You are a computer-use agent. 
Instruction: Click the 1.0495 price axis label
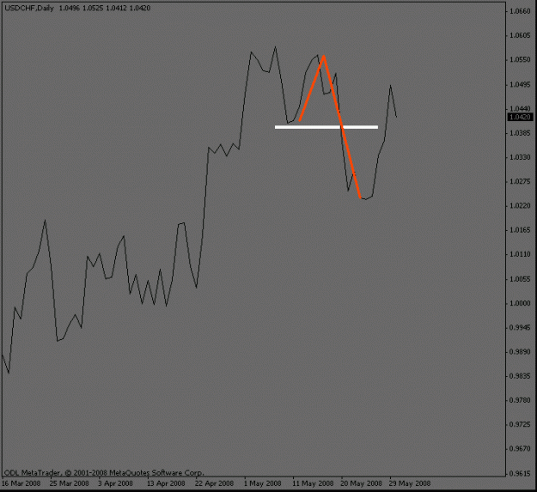(x=520, y=84)
